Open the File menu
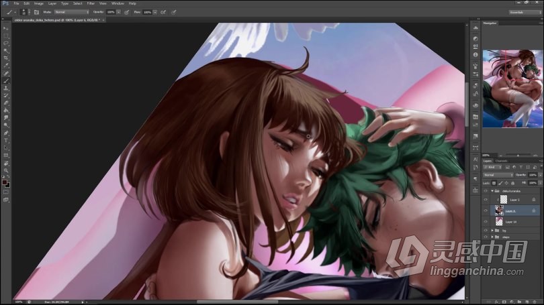The height and width of the screenshot is (305, 544). (16, 3)
